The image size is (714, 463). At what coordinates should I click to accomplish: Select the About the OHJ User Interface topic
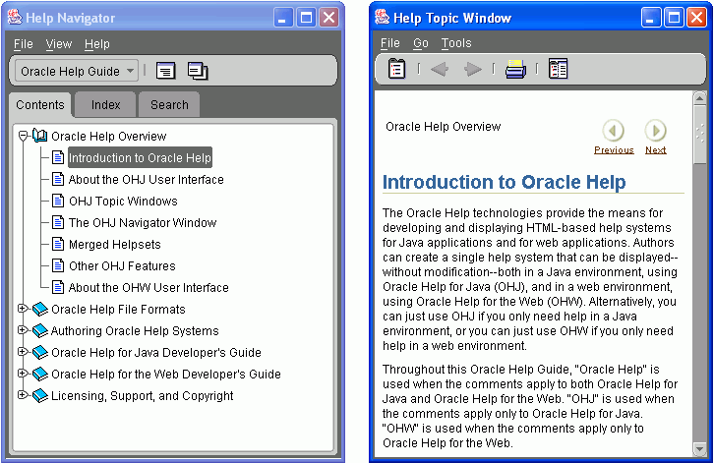tap(147, 179)
